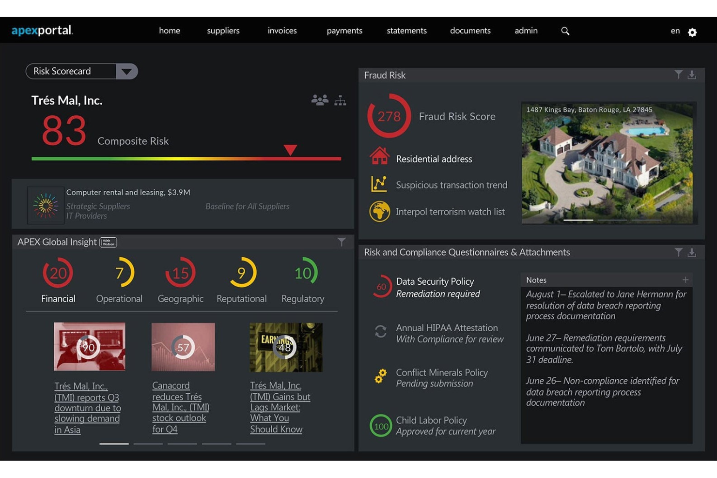Filter the APEX Global Insight panel
Screen dimensions: 717x478
point(342,242)
